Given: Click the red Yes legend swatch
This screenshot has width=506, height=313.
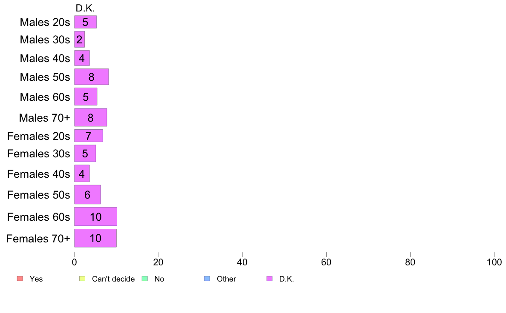Looking at the screenshot, I should [20, 279].
